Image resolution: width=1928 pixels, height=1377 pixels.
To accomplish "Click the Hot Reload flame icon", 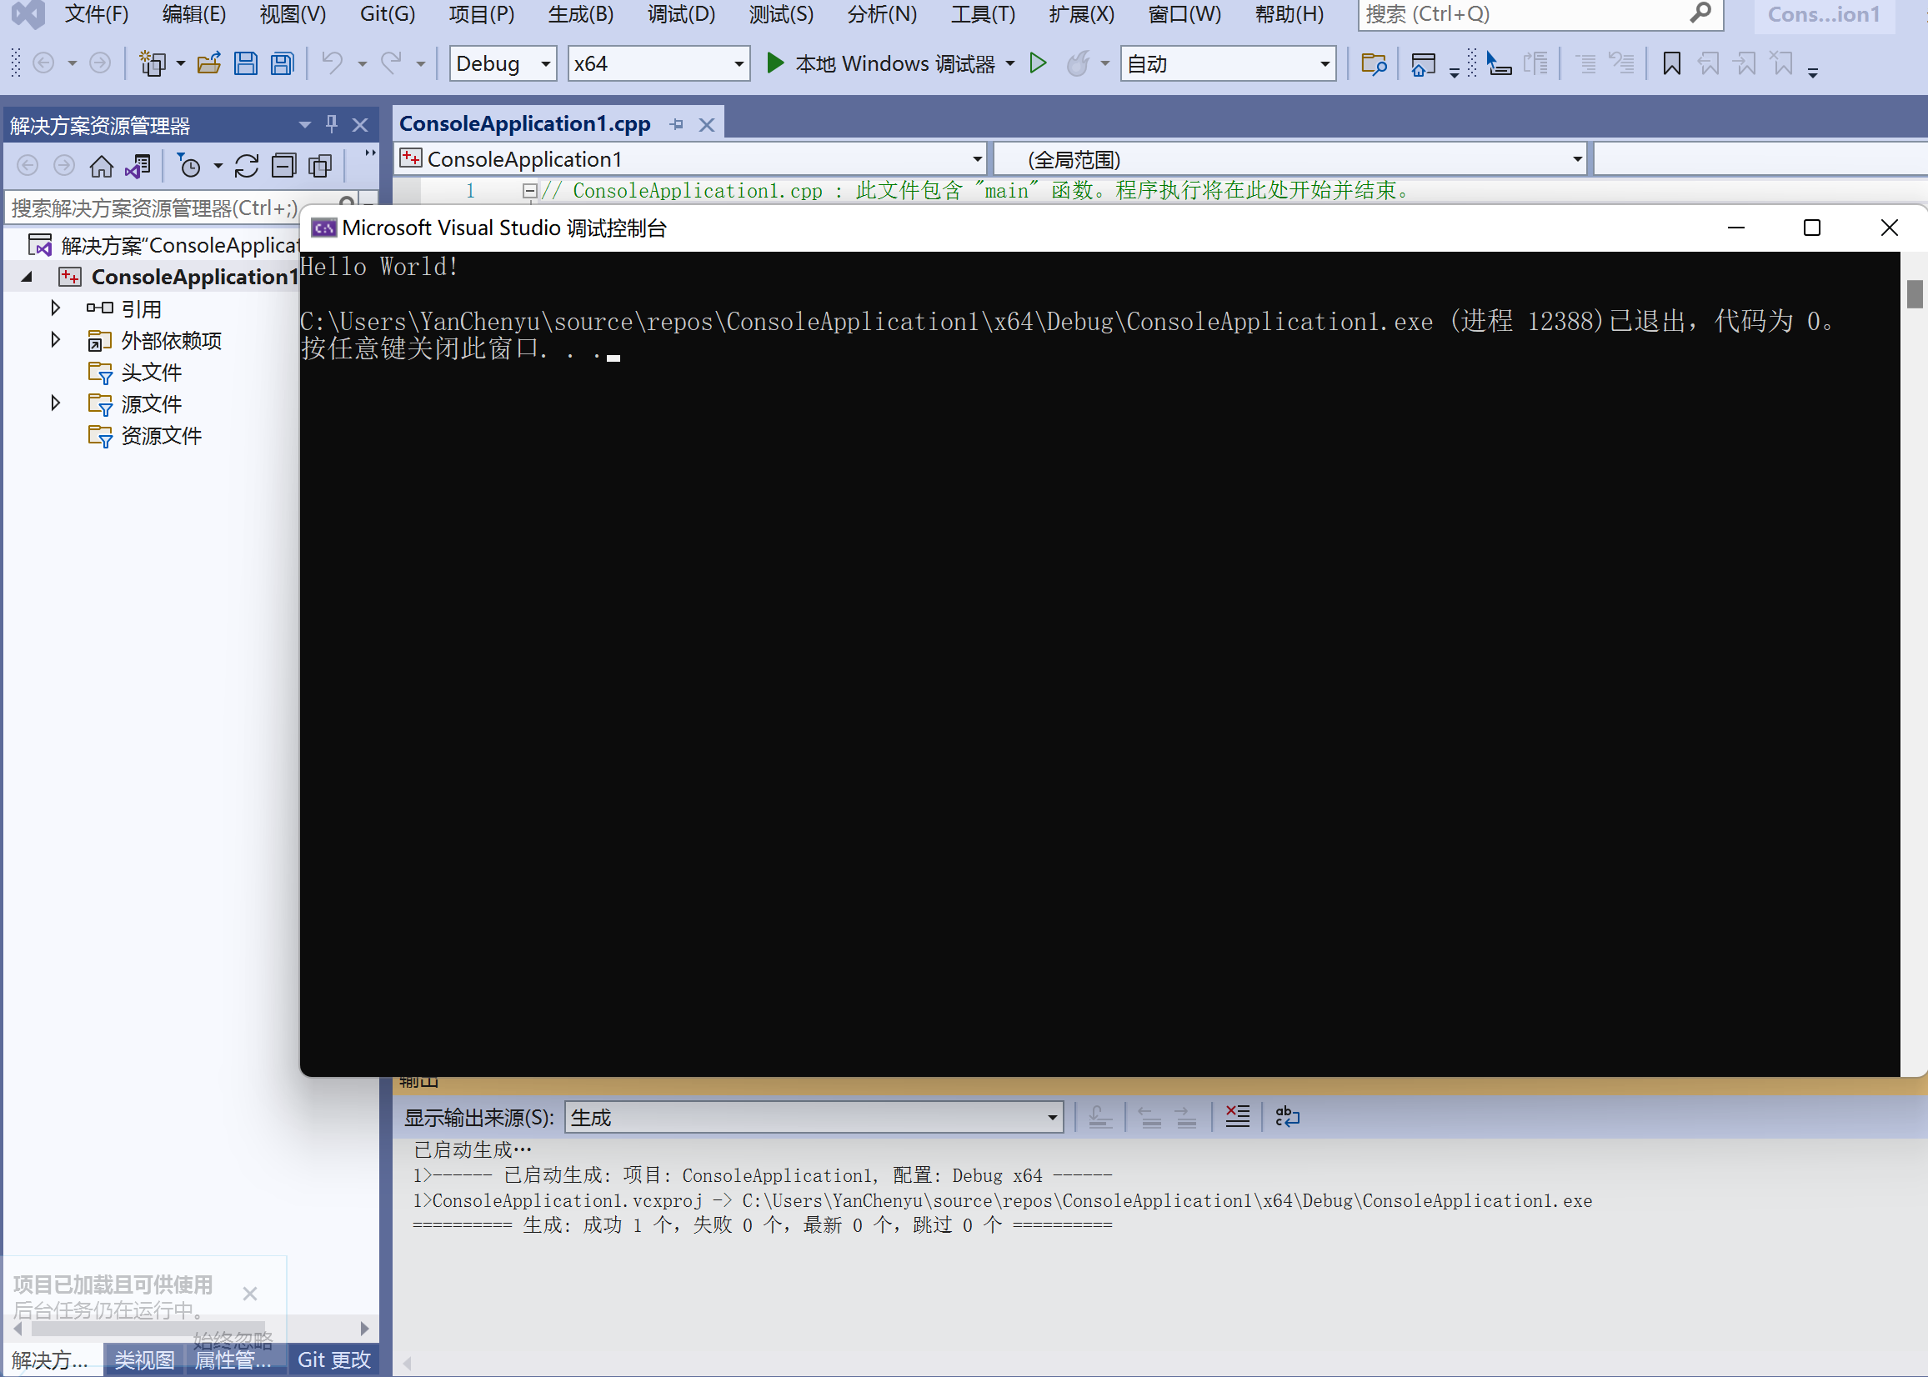I will click(1078, 63).
